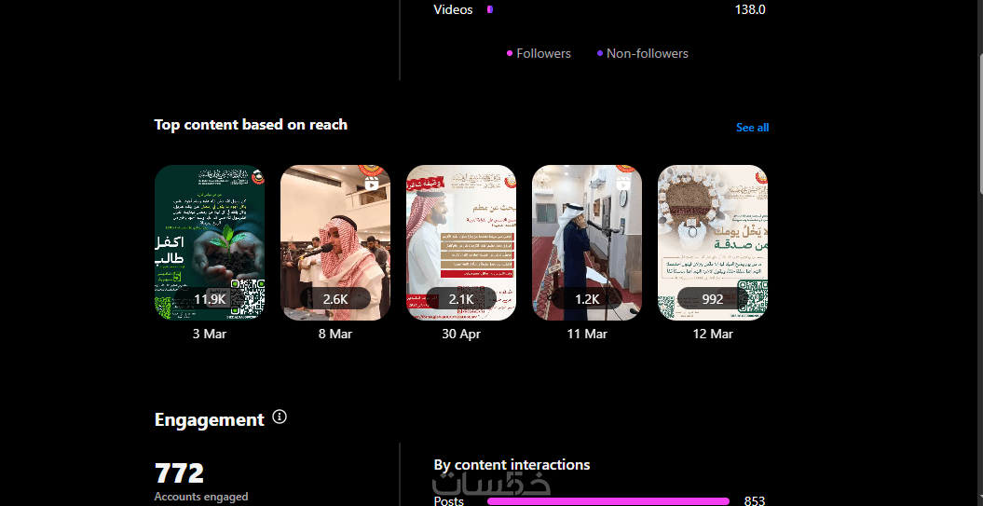Click the Non-followers legend label
Image resolution: width=983 pixels, height=506 pixels.
pyautogui.click(x=647, y=53)
